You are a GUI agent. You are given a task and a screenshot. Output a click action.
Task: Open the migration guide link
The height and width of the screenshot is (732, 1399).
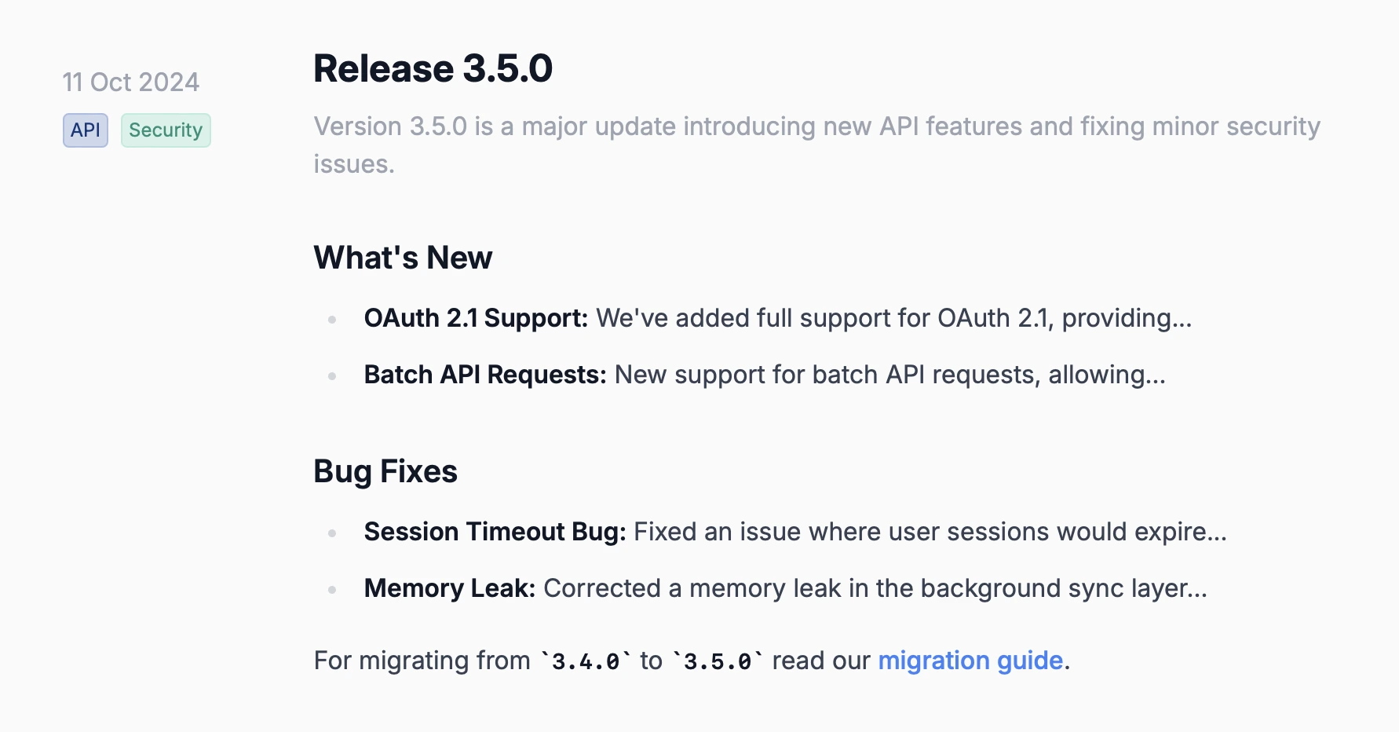tap(970, 661)
